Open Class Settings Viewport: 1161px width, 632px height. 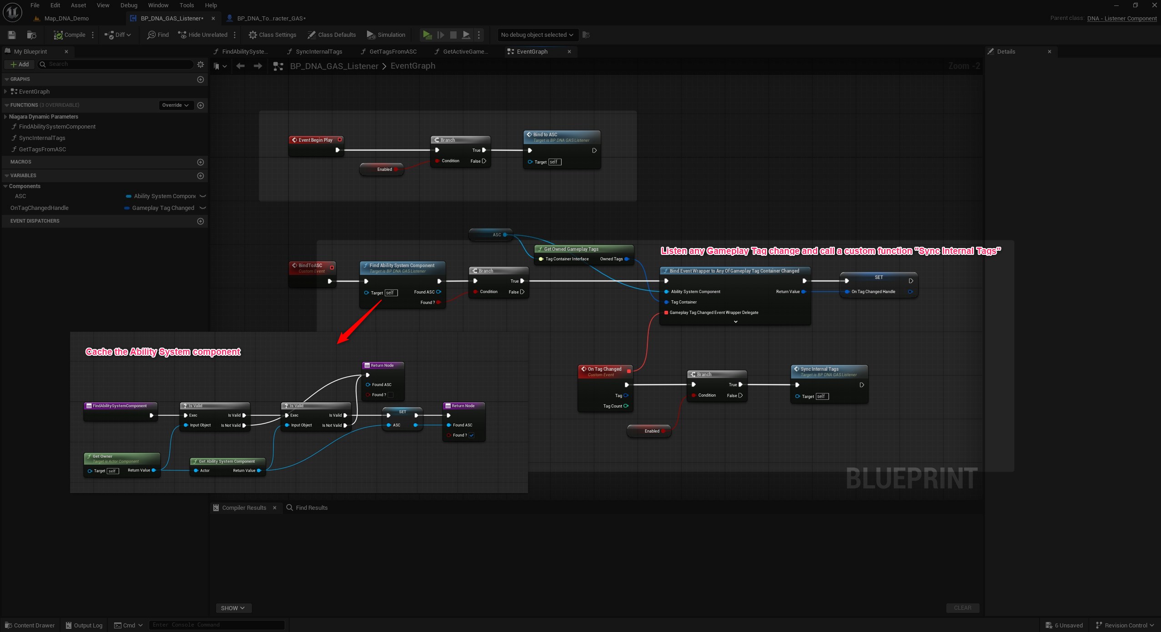tap(272, 35)
